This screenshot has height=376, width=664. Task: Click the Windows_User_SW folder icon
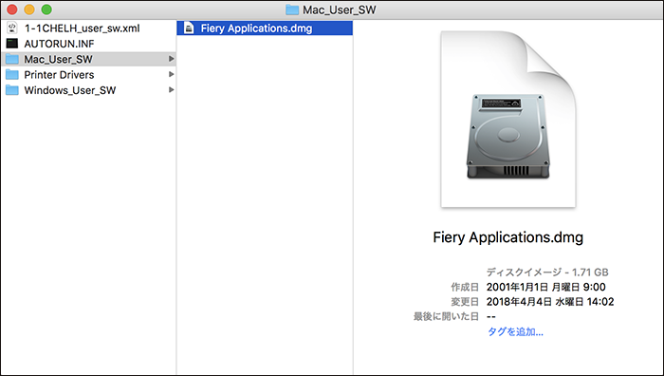[11, 90]
